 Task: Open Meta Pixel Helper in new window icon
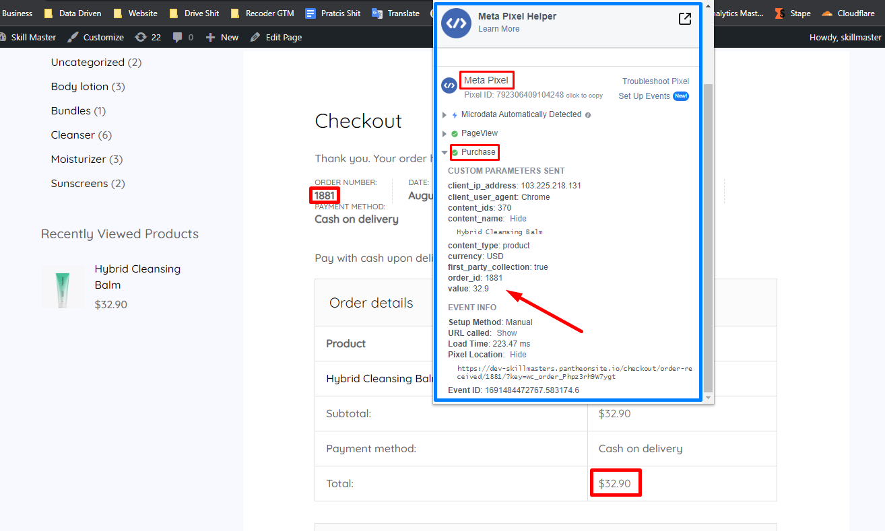(x=684, y=19)
